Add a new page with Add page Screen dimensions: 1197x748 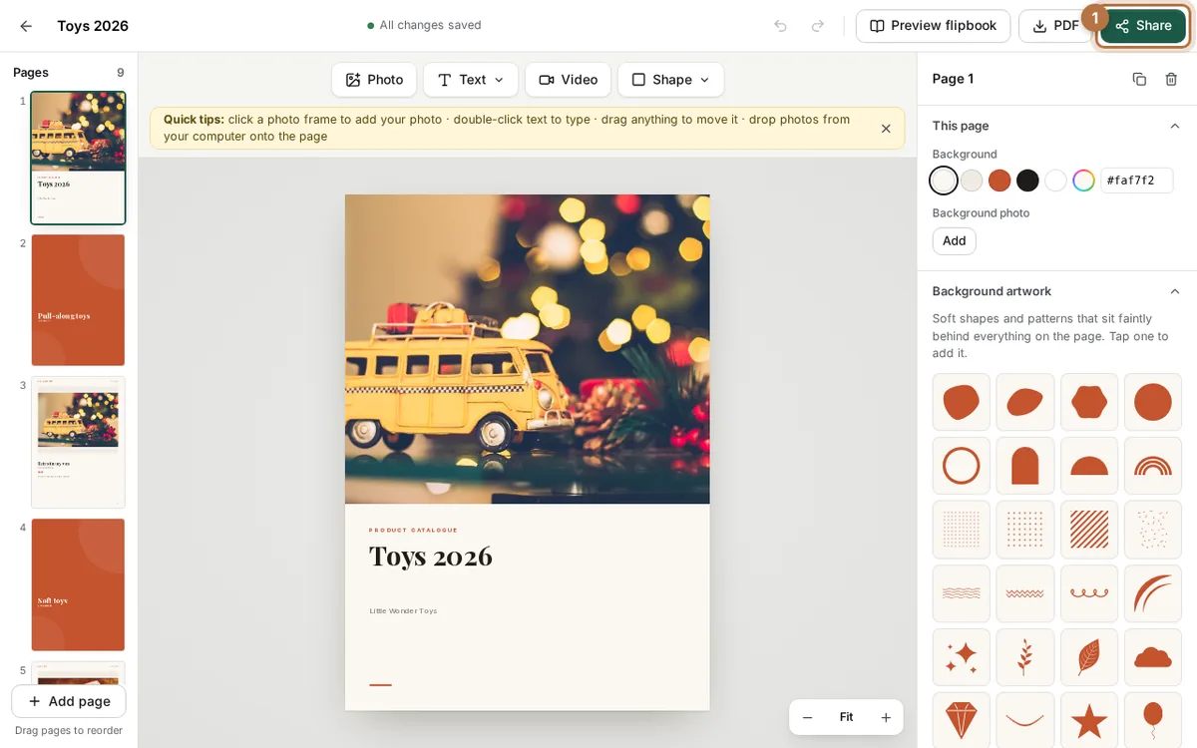pos(69,701)
